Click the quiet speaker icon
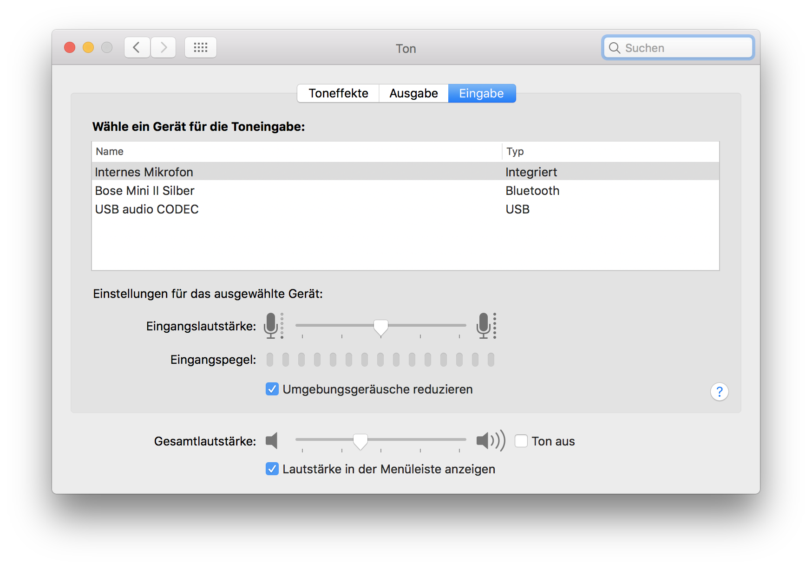Viewport: 812px width, 568px height. (x=272, y=440)
